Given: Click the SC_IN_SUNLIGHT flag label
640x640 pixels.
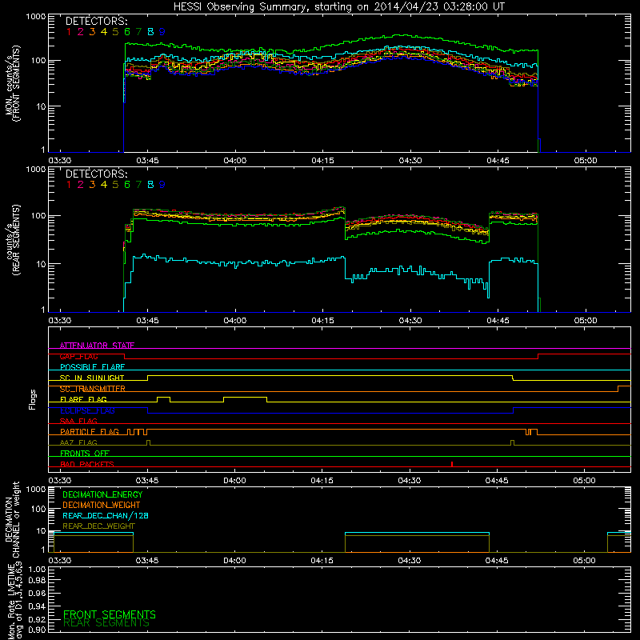Looking at the screenshot, I should (92, 378).
